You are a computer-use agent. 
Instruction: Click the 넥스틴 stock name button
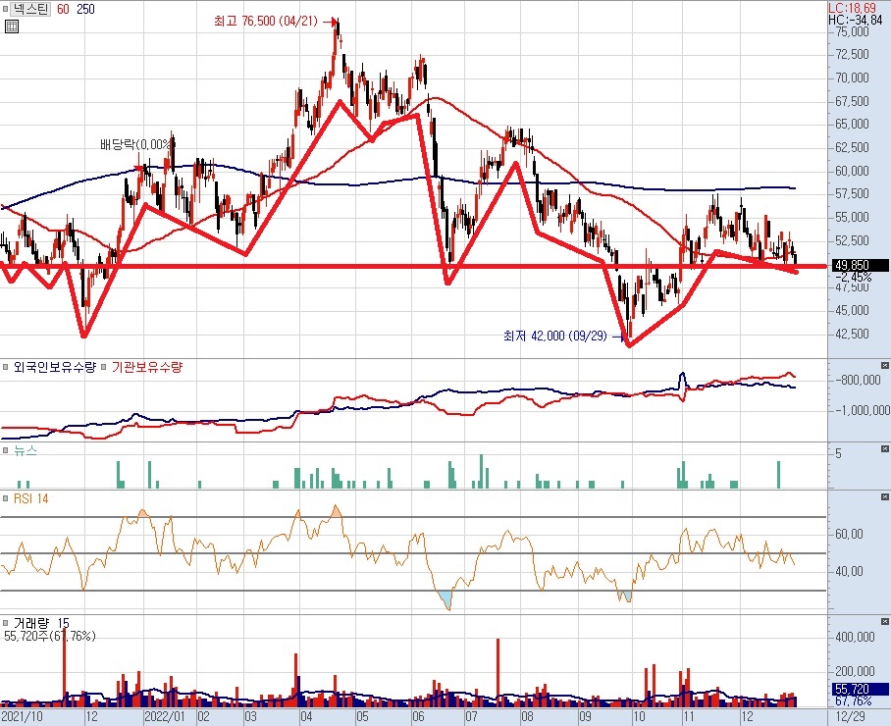[30, 9]
